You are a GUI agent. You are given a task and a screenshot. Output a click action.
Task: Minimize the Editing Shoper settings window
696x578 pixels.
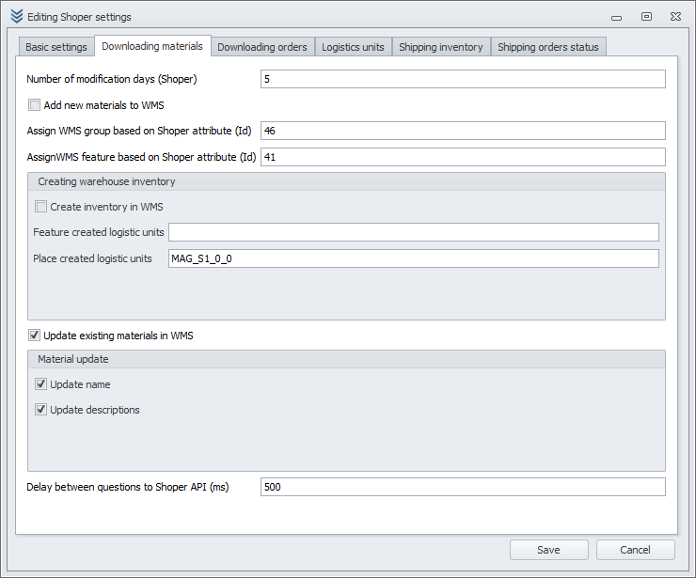click(617, 17)
